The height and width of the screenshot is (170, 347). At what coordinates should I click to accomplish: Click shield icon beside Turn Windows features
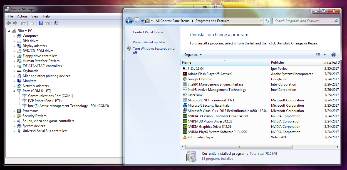129,49
